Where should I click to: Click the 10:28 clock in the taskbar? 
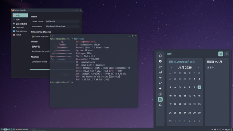(x=227, y=130)
